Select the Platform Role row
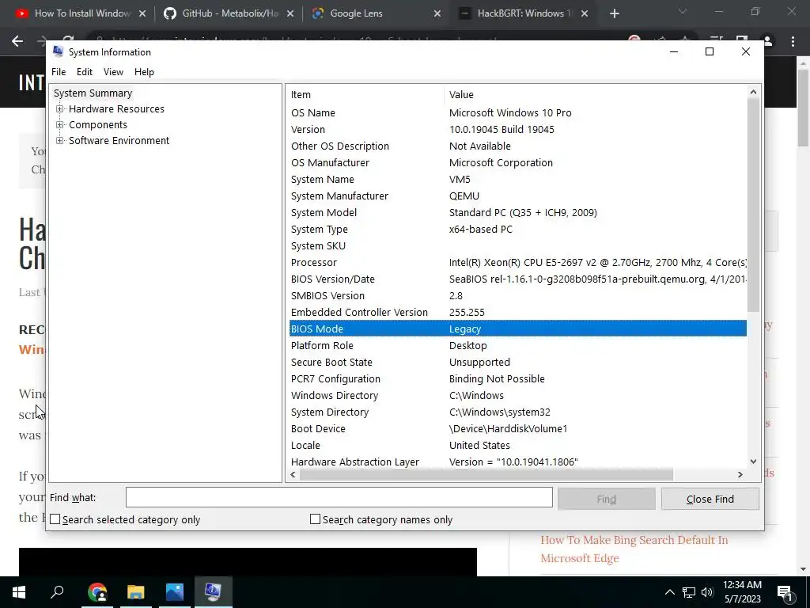Screen dimensions: 810x608 click(517, 345)
